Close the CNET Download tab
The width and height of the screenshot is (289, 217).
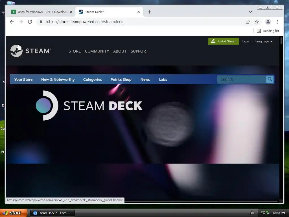(x=71, y=12)
